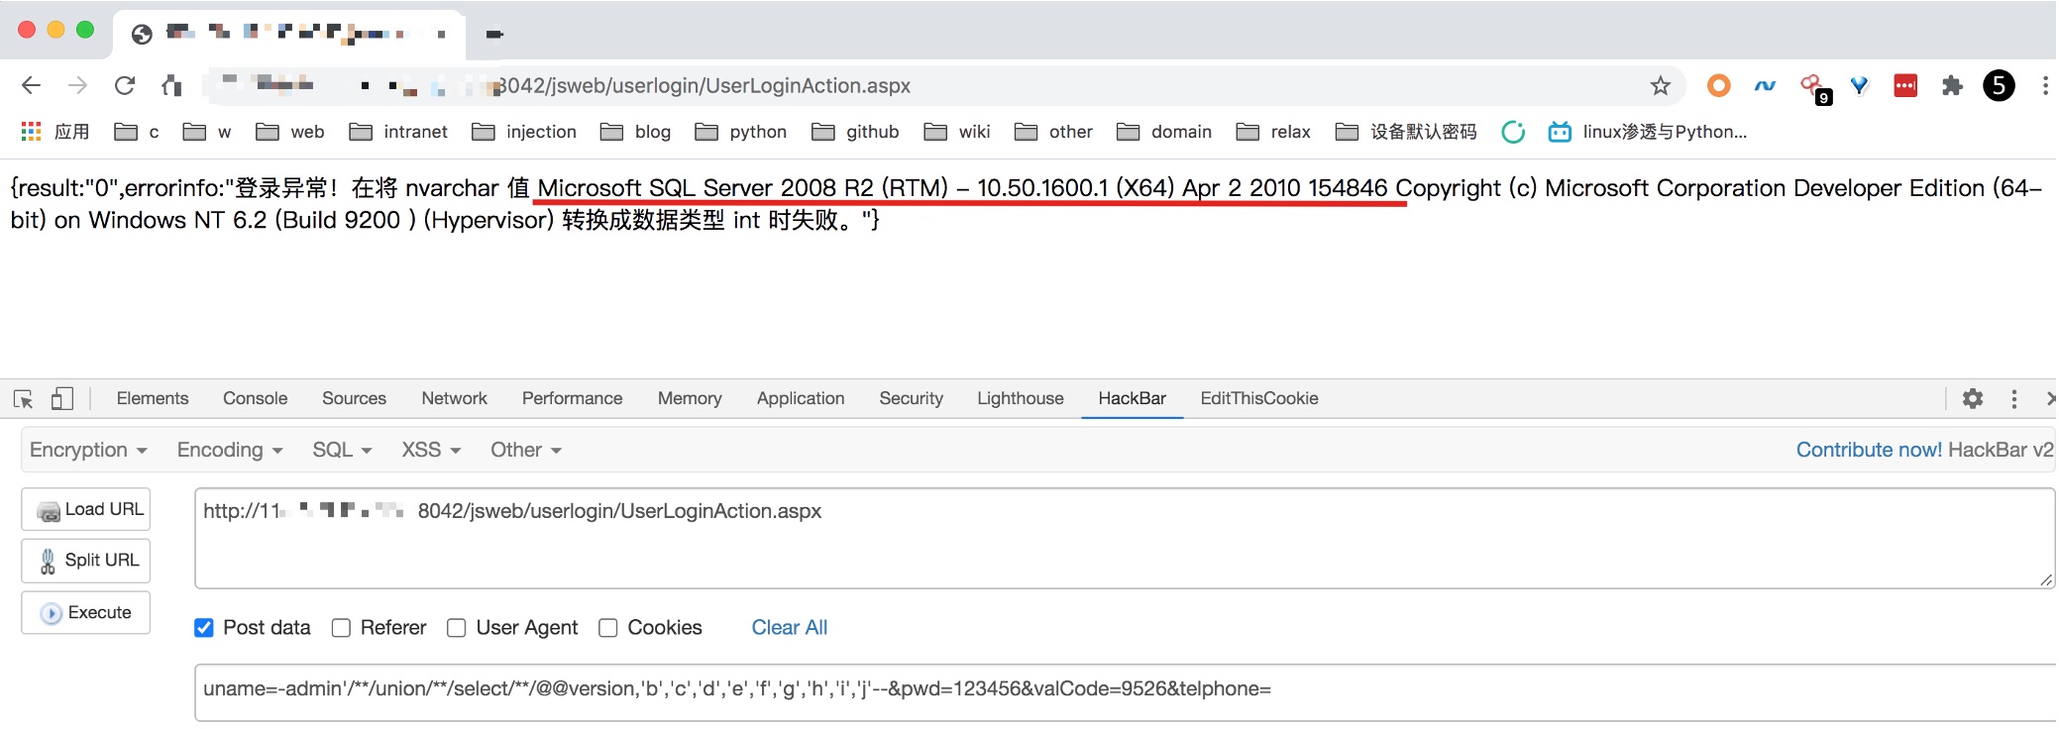
Task: Enable the Post data checkbox
Action: 204,628
